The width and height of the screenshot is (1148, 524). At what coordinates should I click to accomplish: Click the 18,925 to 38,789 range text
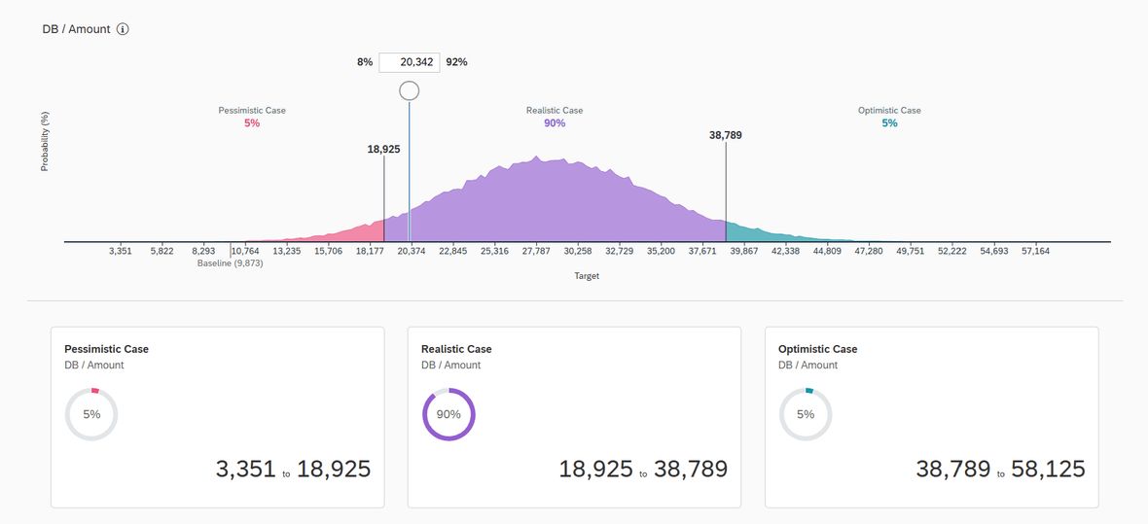pyautogui.click(x=643, y=470)
